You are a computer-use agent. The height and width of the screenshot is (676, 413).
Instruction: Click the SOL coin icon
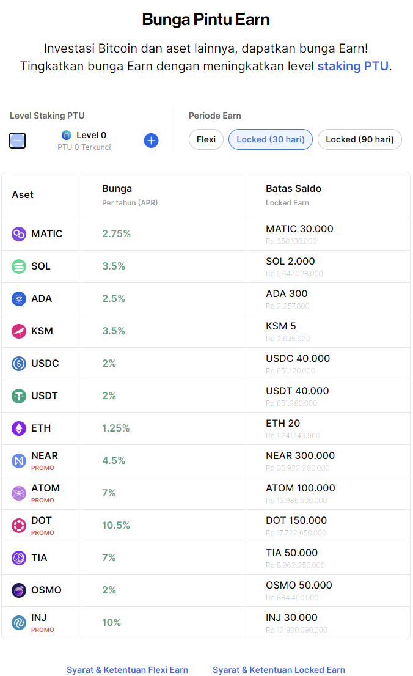tap(18, 266)
